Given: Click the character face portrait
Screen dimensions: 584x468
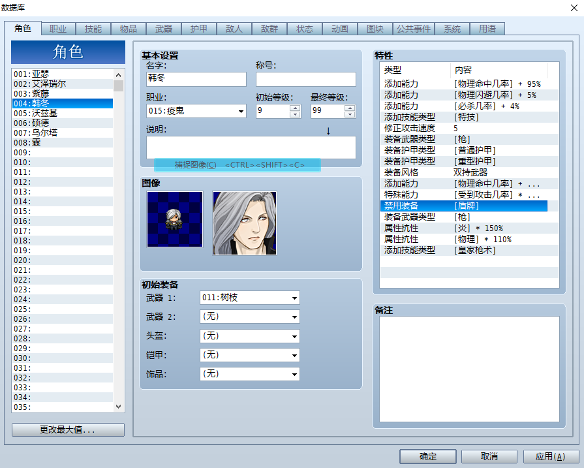Looking at the screenshot, I should point(245,223).
